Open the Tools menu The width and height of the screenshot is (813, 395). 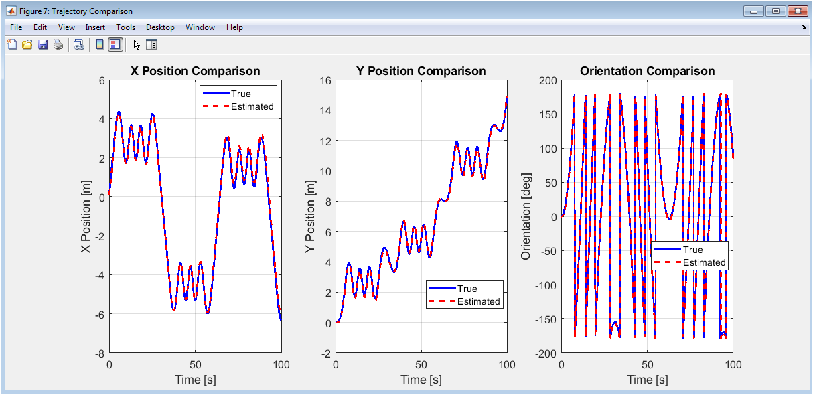125,27
